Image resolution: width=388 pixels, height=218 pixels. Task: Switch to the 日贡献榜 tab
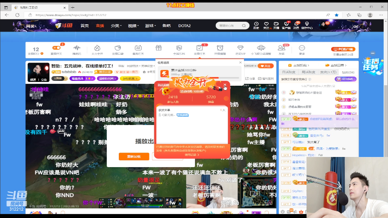point(289,72)
